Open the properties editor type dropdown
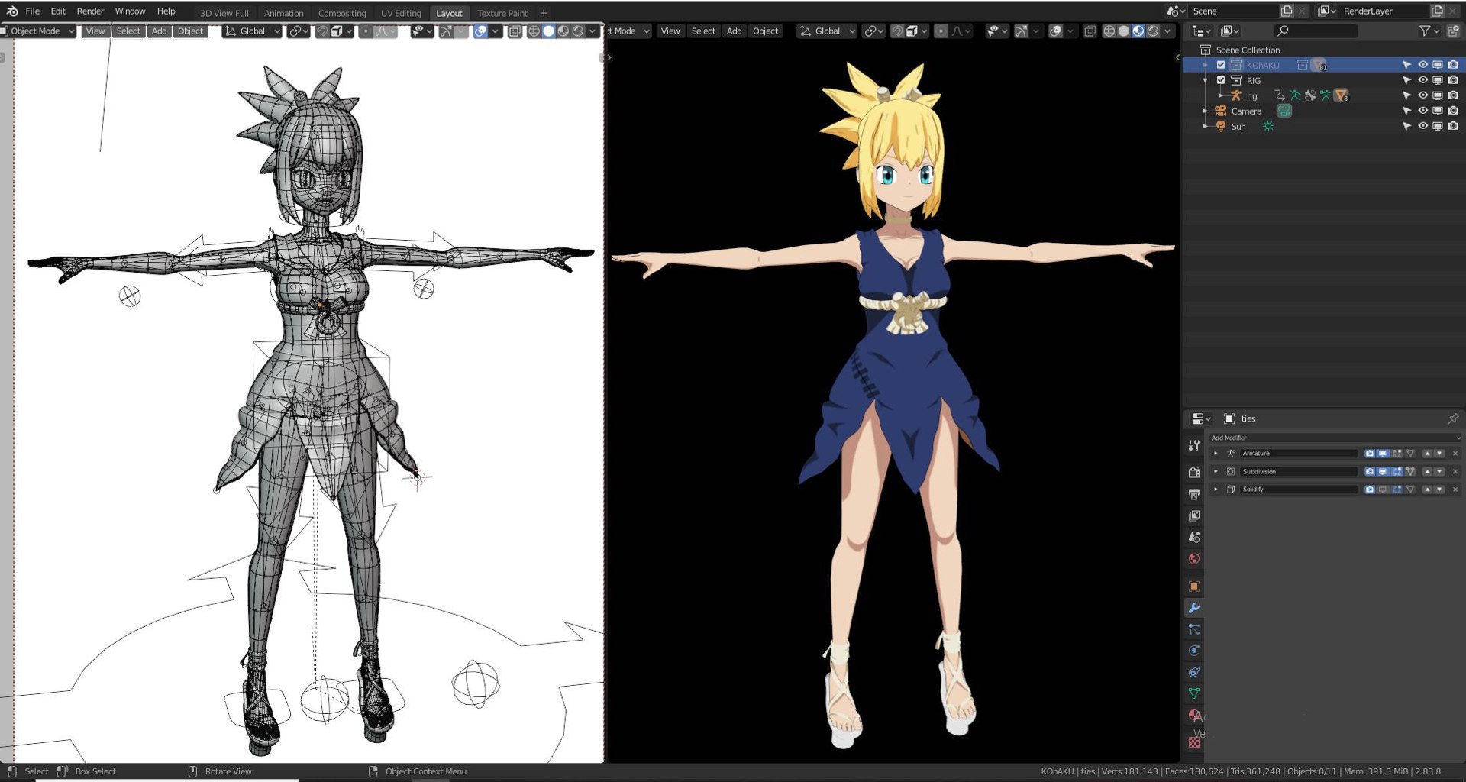 pos(1200,418)
